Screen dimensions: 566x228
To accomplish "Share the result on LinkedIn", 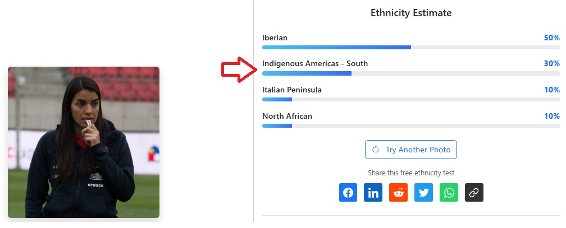I will (x=373, y=193).
